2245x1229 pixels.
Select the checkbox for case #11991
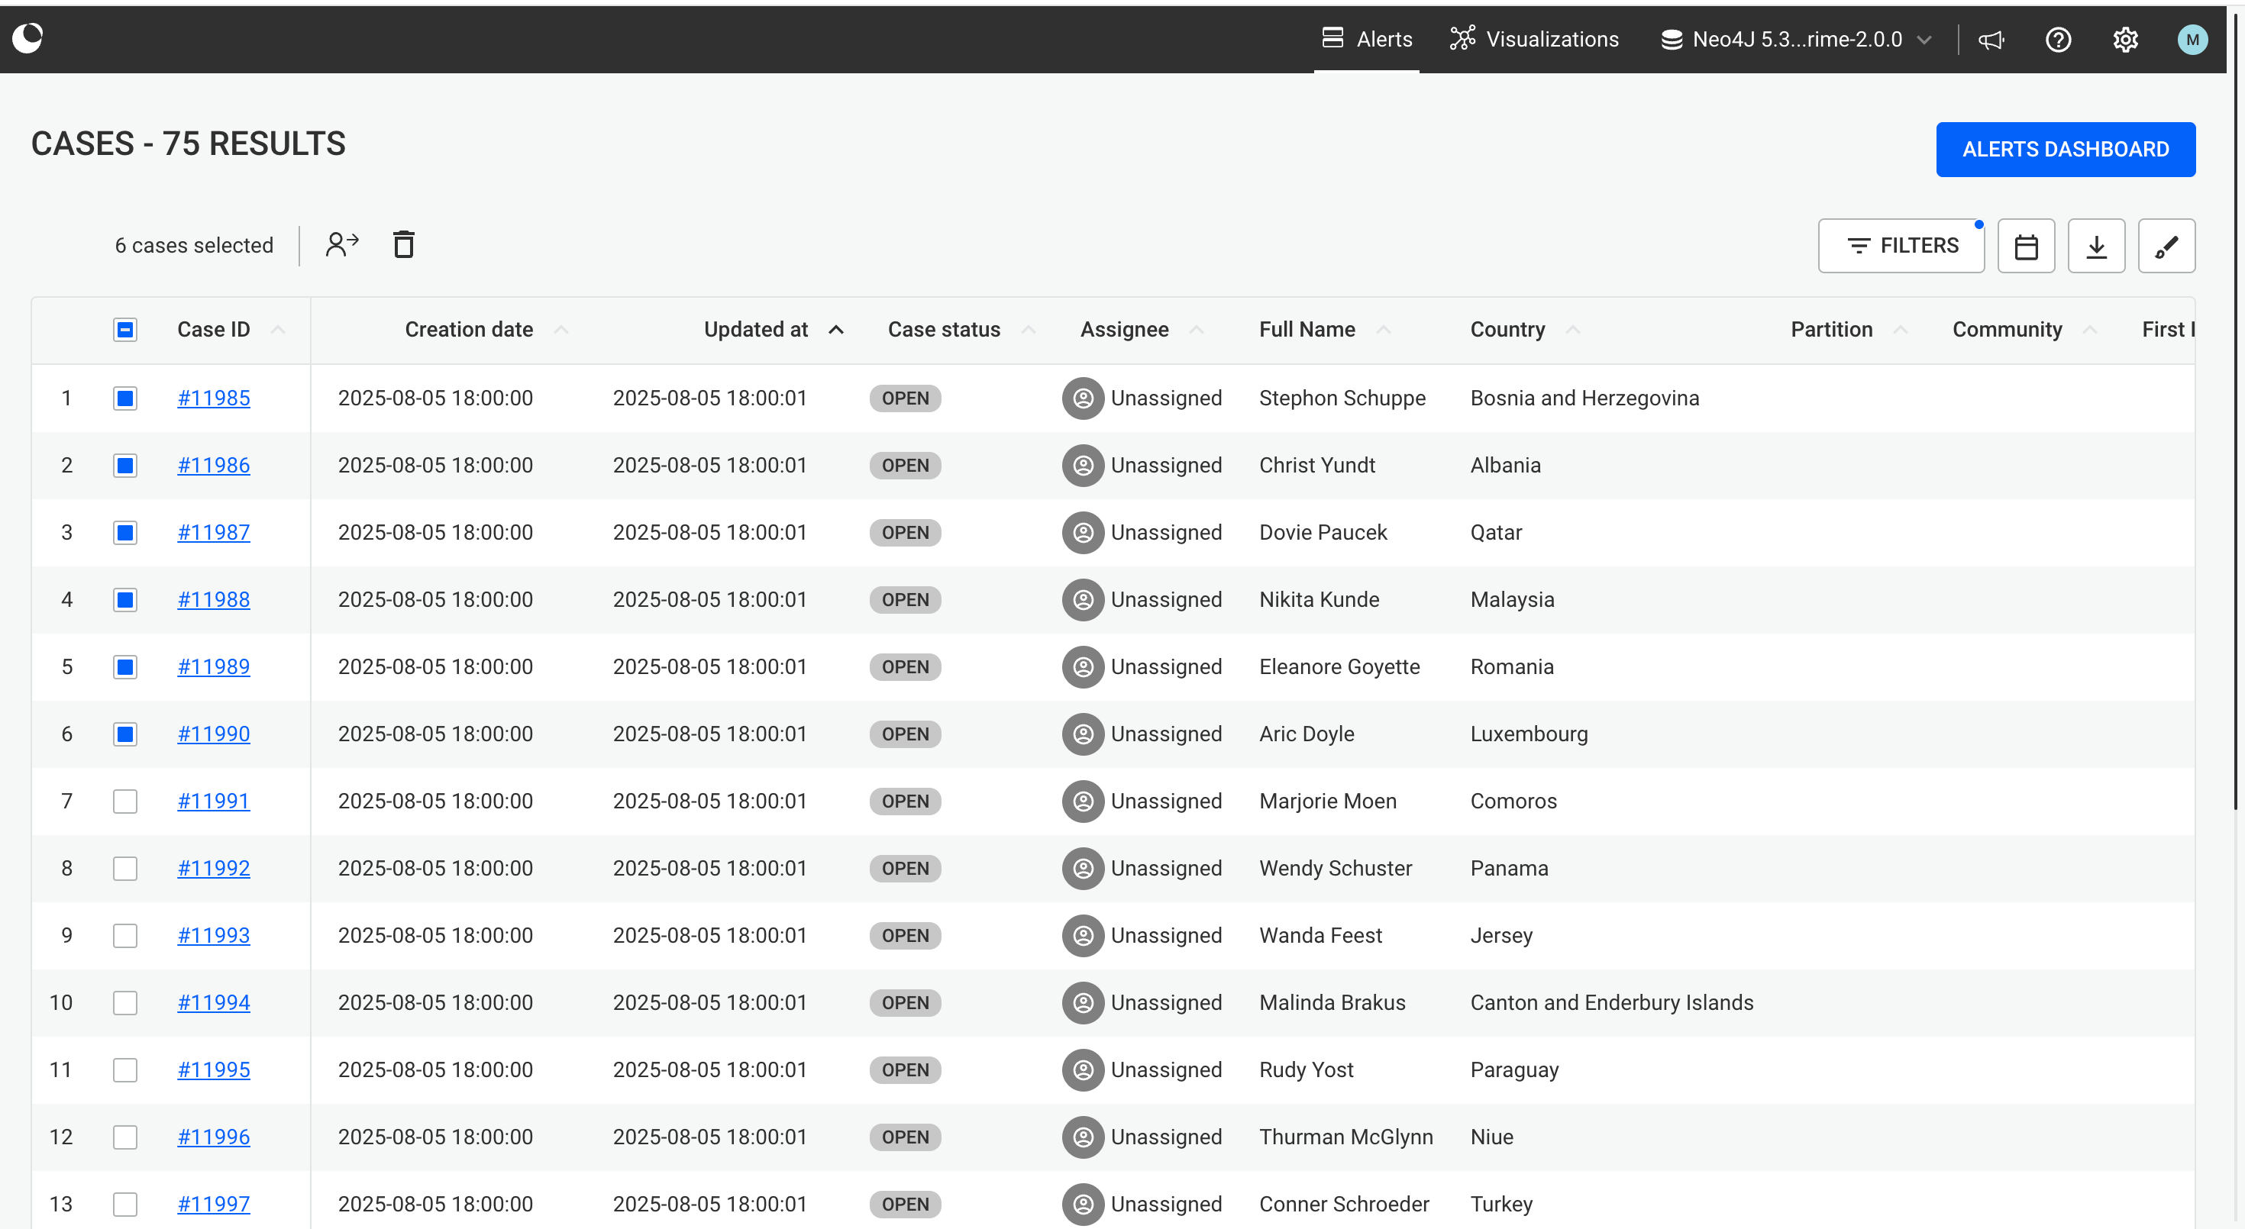[125, 802]
